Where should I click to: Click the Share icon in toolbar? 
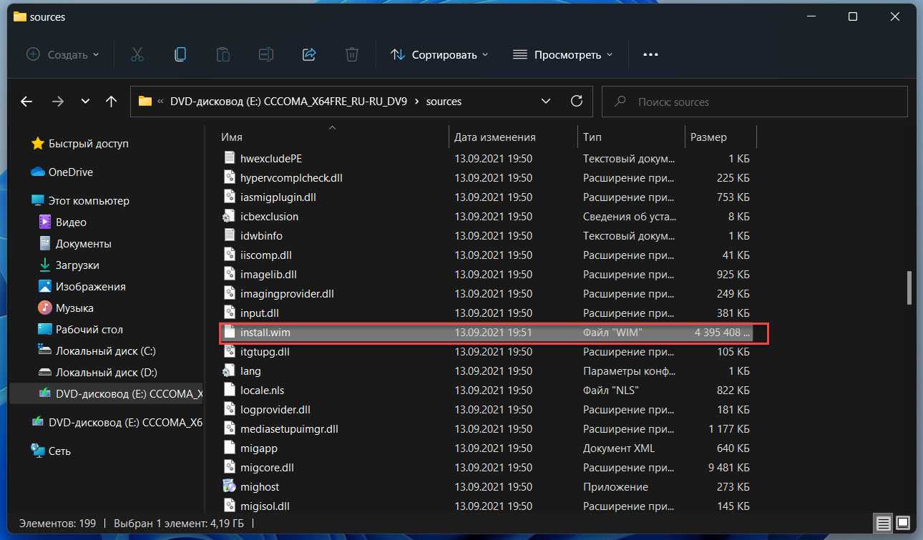point(309,54)
